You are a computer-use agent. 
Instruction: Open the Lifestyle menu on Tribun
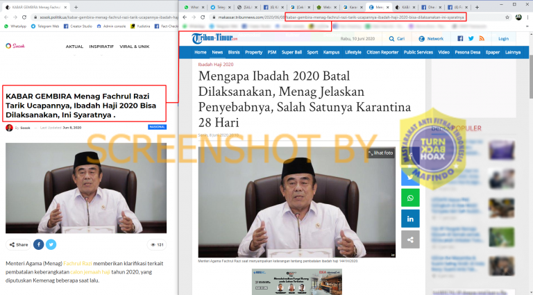point(353,52)
